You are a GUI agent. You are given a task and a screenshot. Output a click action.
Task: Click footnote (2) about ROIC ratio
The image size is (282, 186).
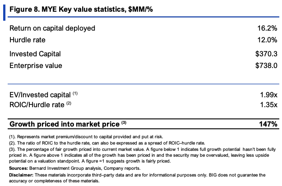[x=107, y=143]
